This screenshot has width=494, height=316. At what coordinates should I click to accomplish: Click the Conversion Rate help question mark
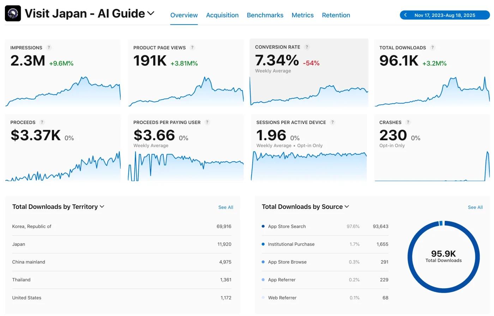[307, 47]
